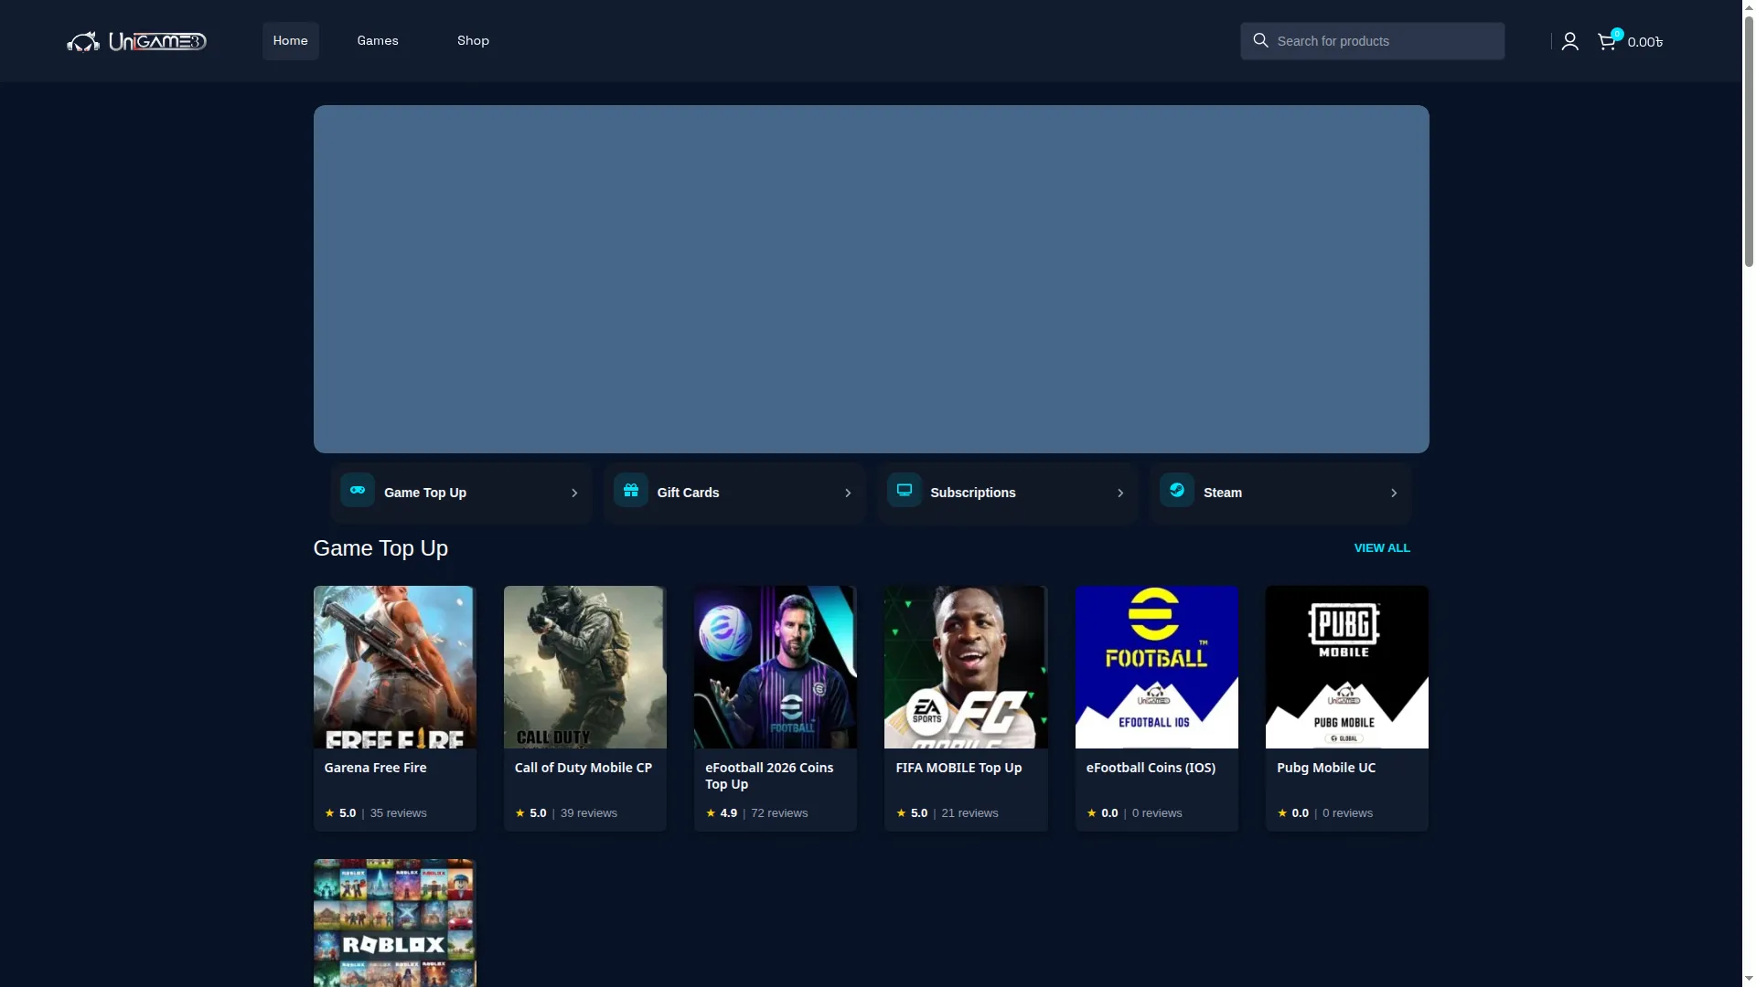Image resolution: width=1756 pixels, height=987 pixels.
Task: Click the 0.00৳ cart total
Action: coord(1645,42)
